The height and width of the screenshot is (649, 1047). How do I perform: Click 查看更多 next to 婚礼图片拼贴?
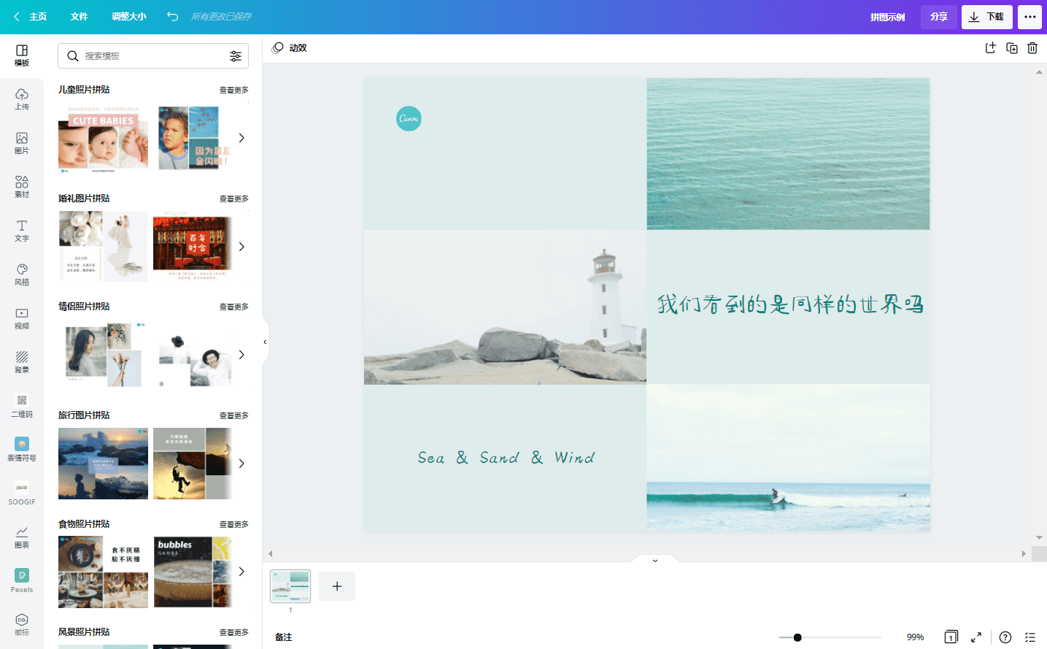(x=234, y=199)
